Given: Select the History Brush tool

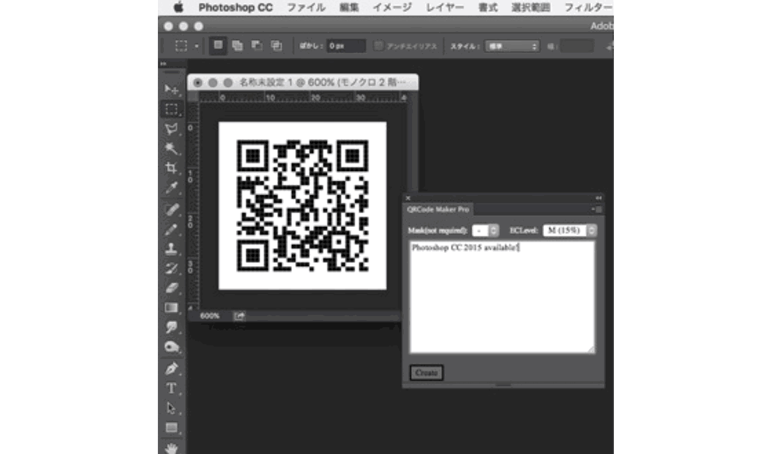Looking at the screenshot, I should [172, 268].
